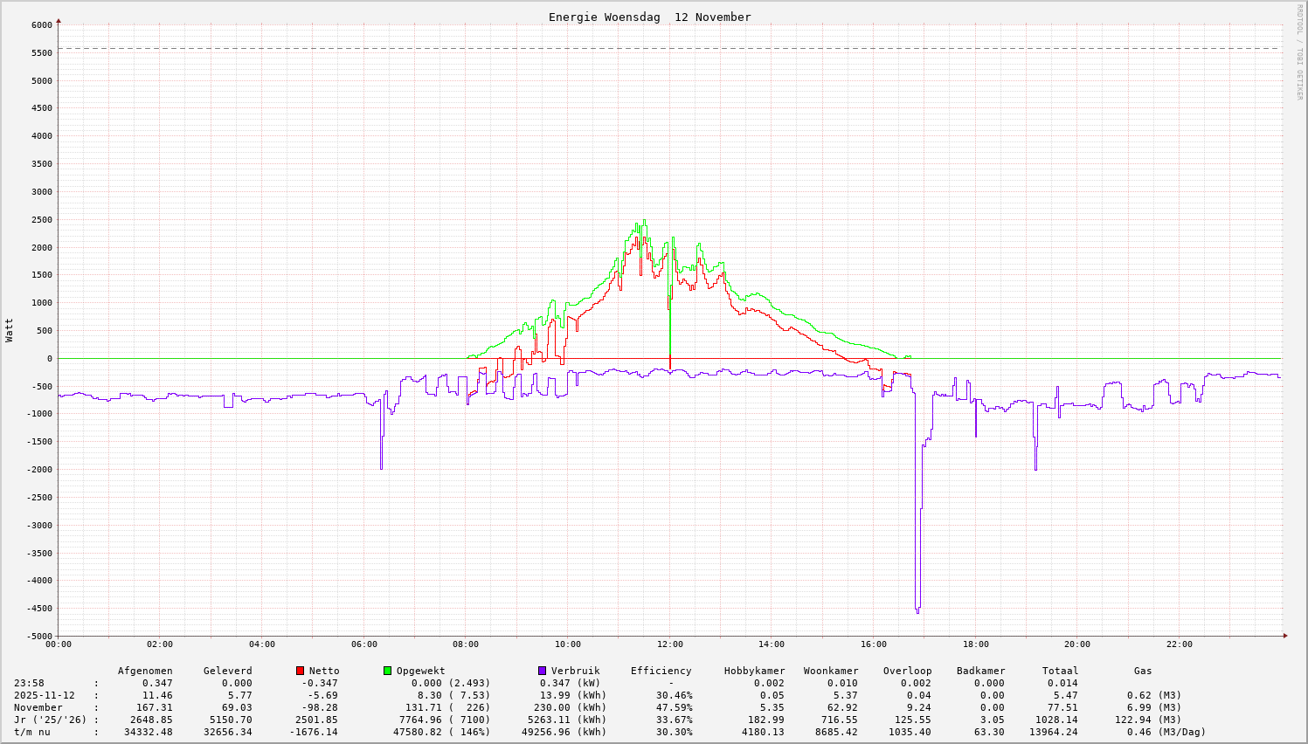The height and width of the screenshot is (744, 1308).
Task: Select the Geleverd column header
Action: [x=227, y=671]
